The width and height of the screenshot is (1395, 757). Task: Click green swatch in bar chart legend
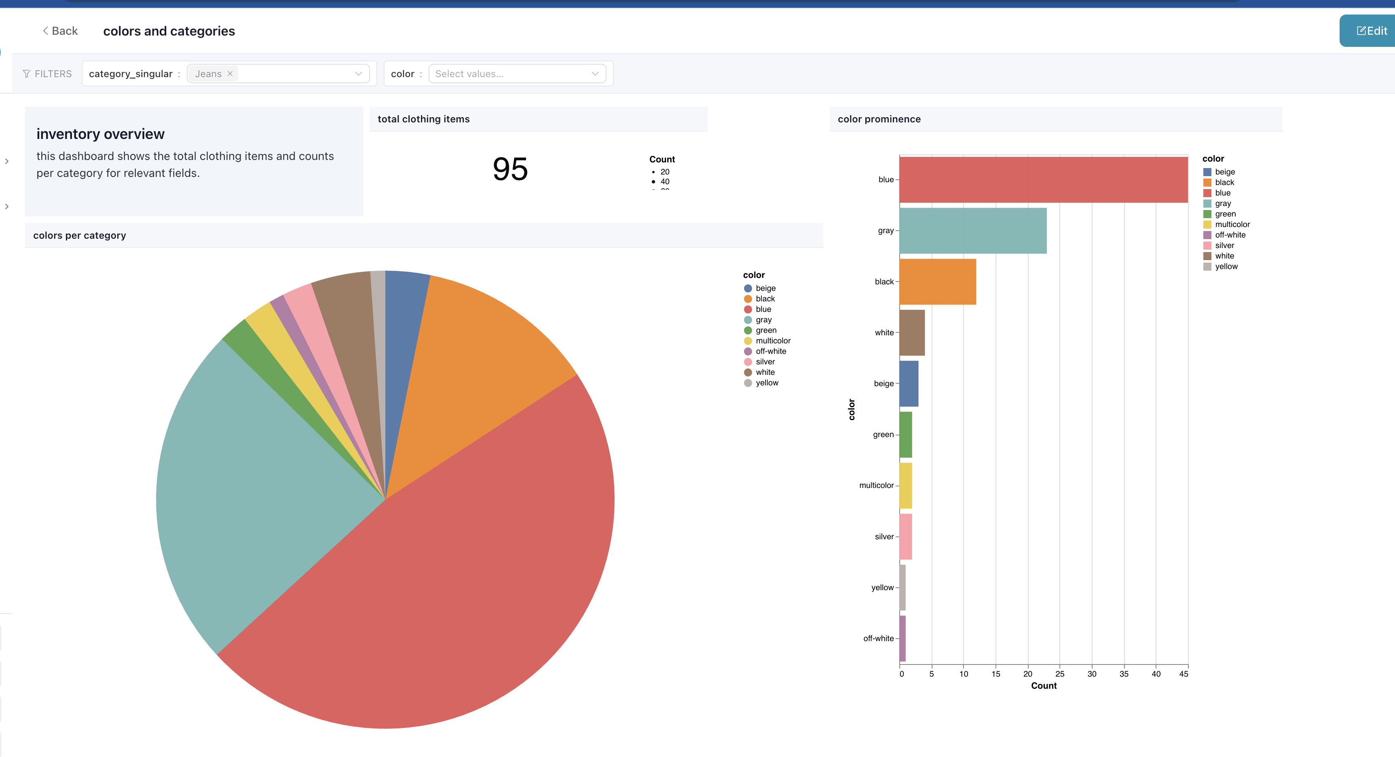[x=1207, y=214]
